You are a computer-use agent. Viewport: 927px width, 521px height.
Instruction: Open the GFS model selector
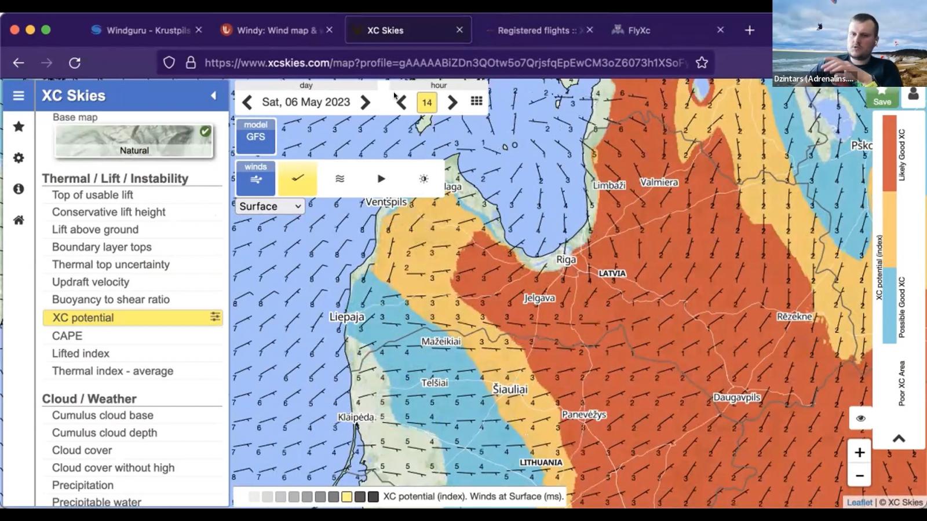click(256, 136)
